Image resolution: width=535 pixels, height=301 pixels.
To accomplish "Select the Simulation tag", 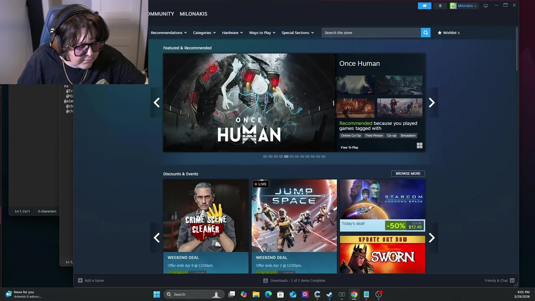I will 408,135.
